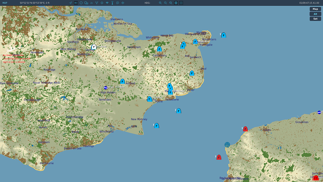The height and width of the screenshot is (182, 323).
Task: Select the red unit marker near Calais
Action: [x=245, y=129]
